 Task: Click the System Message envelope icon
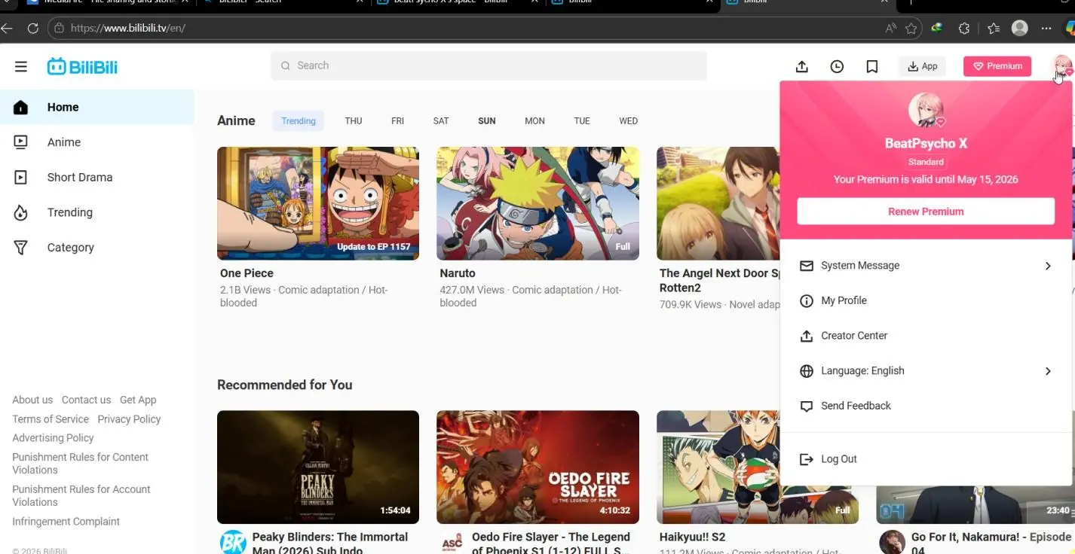pyautogui.click(x=807, y=266)
